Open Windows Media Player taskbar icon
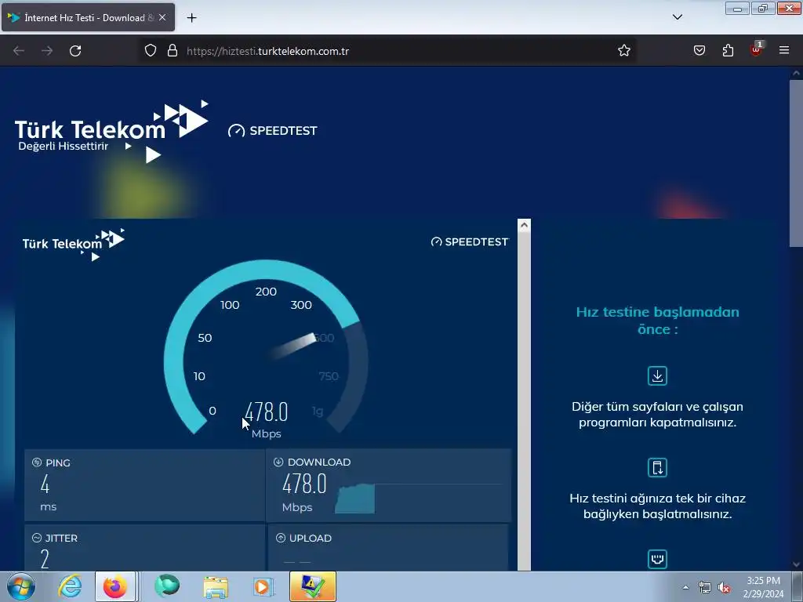Image resolution: width=803 pixels, height=602 pixels. 263,586
